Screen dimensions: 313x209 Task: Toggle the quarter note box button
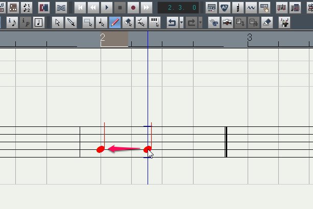(x=39, y=23)
